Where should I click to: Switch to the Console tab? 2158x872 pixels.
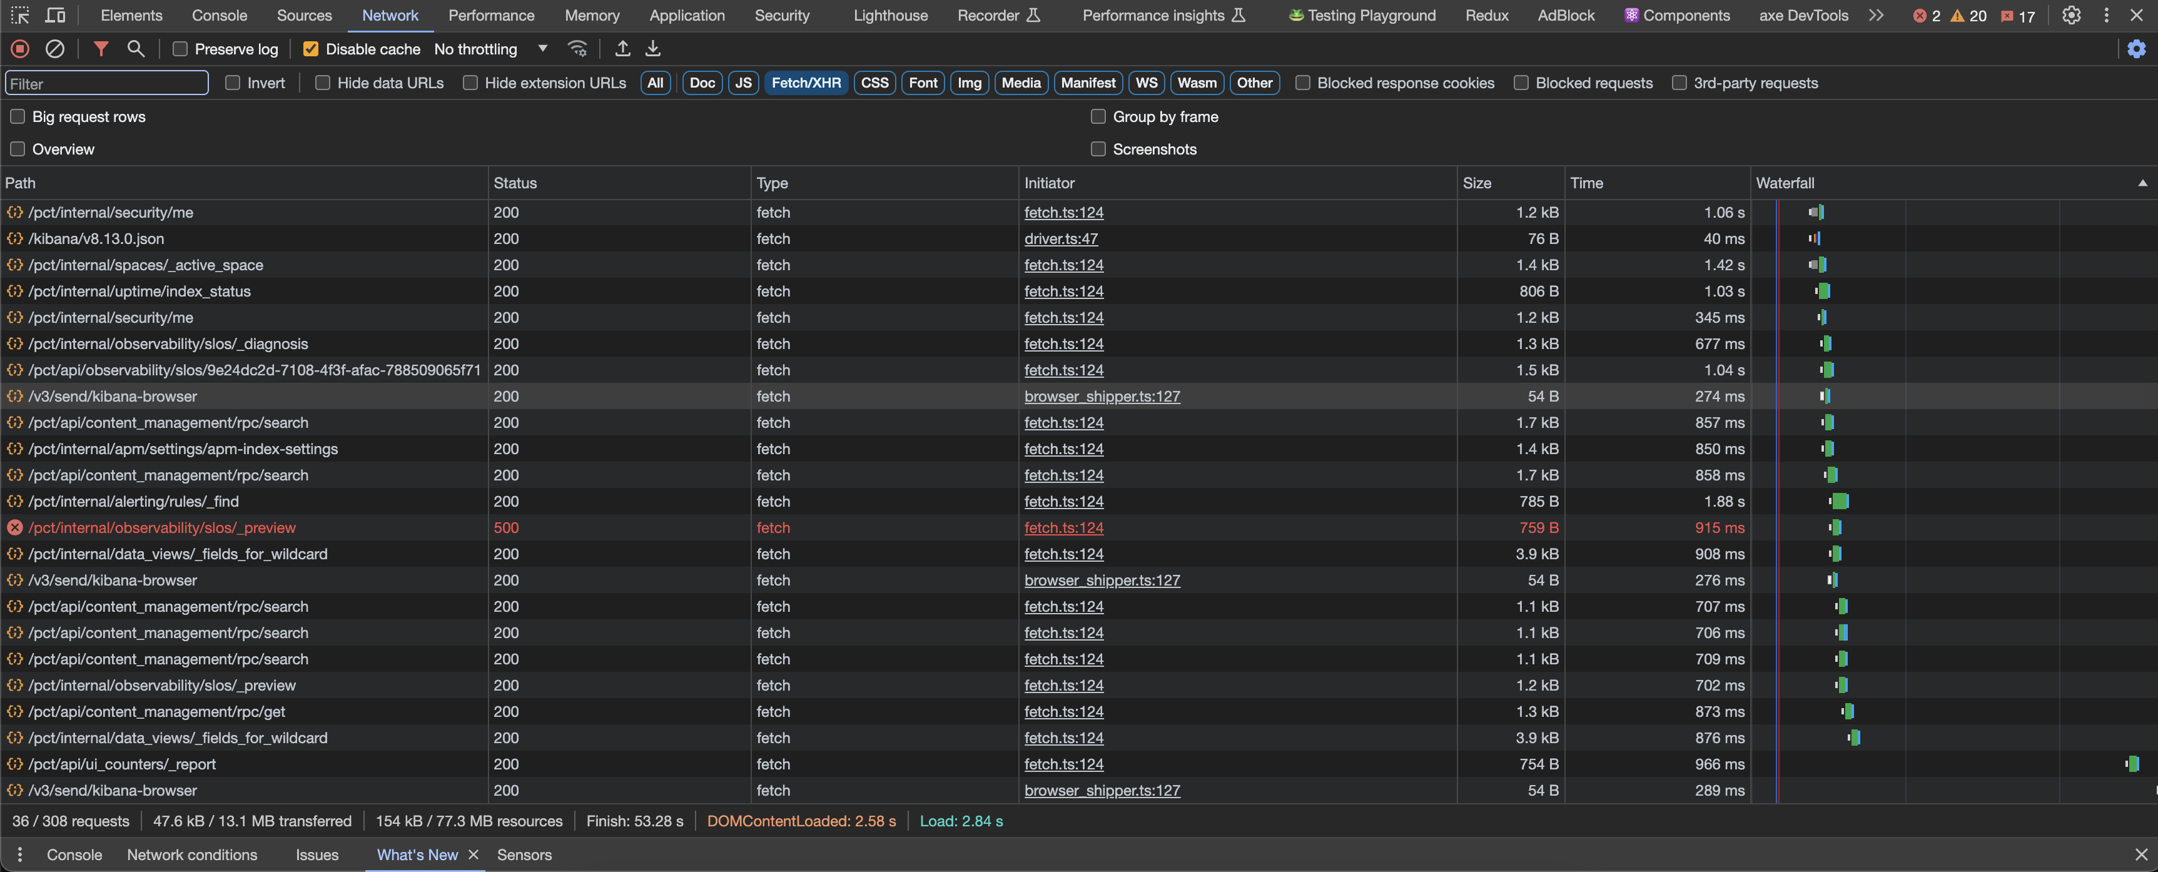(220, 15)
